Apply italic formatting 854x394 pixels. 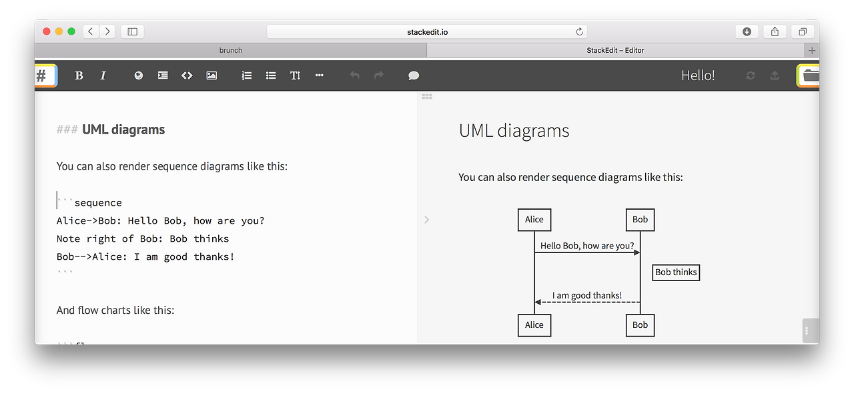tap(103, 75)
